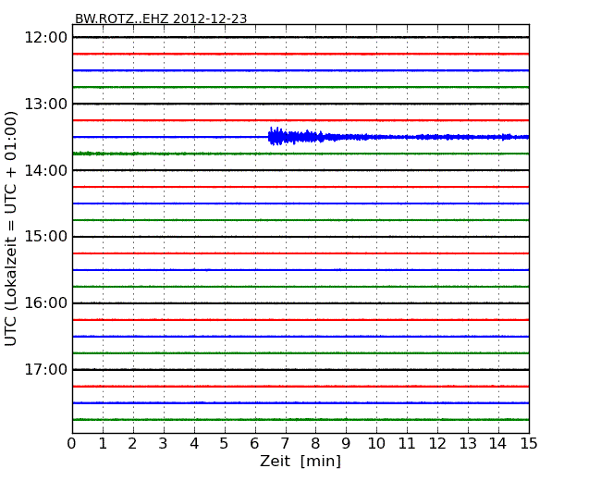The height and width of the screenshot is (481, 601).
Task: Click the x-axis tick label 0
Action: [x=72, y=444]
